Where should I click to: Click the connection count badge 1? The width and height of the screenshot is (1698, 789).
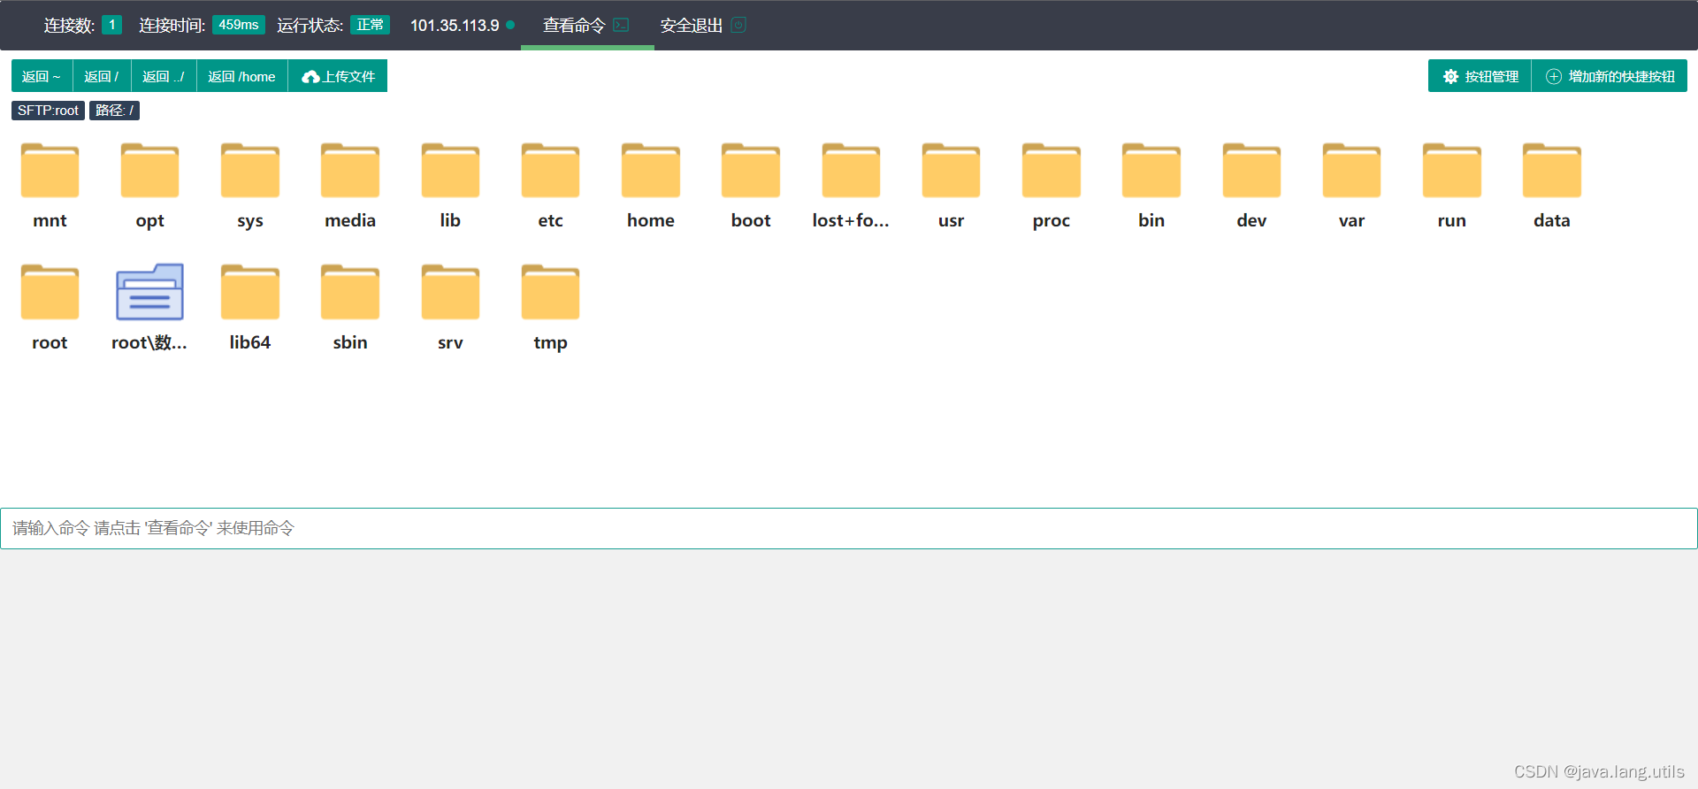coord(111,25)
